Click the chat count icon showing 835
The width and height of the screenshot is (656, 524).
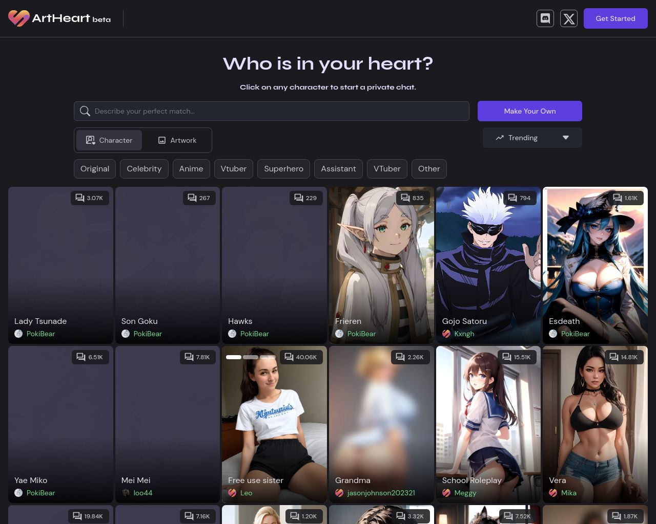[x=405, y=198]
